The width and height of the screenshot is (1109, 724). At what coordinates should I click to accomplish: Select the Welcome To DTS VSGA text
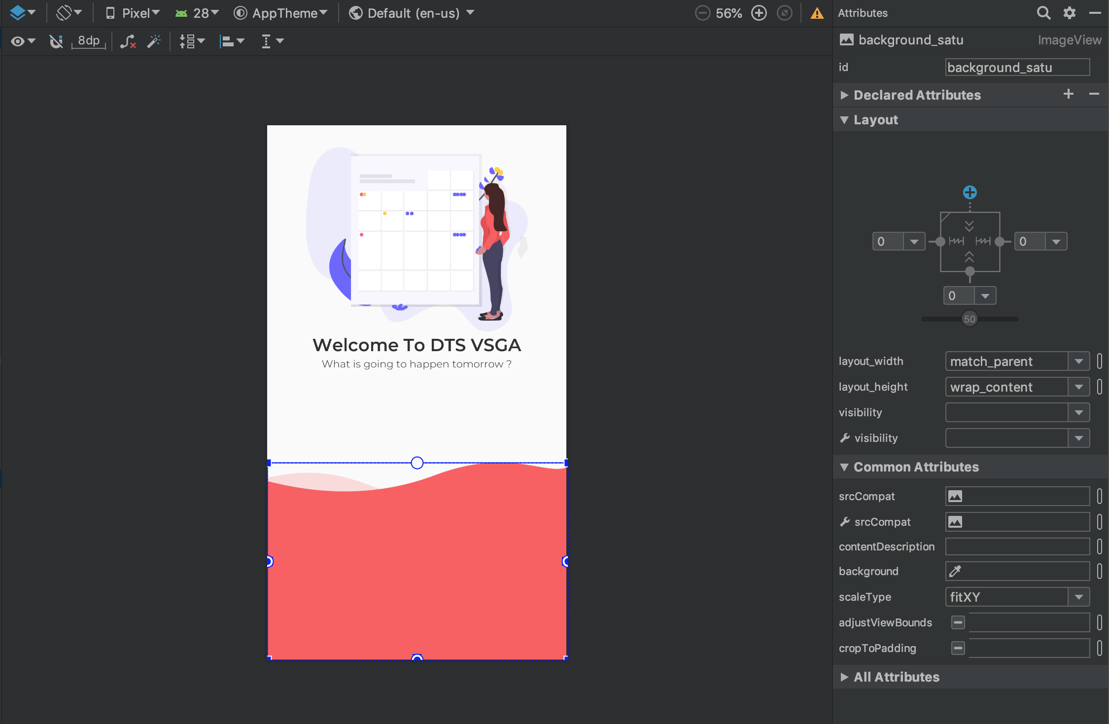pyautogui.click(x=417, y=345)
